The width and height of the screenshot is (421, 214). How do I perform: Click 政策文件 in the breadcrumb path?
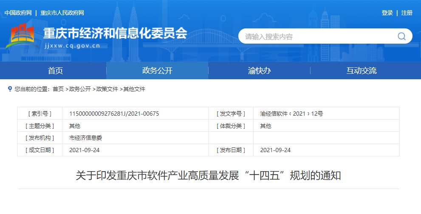point(107,89)
